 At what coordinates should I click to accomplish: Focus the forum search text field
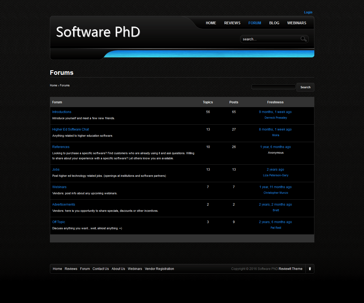click(x=273, y=87)
